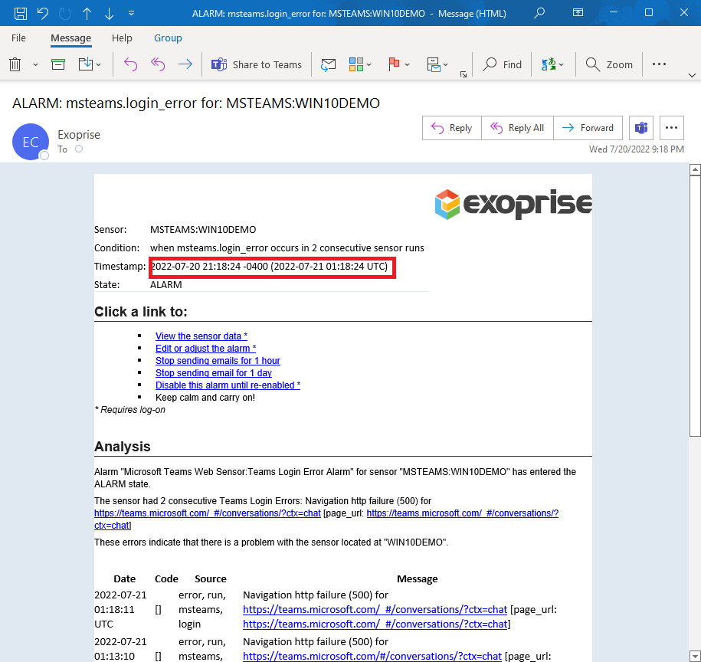
Task: Open ribbon display options icon
Action: tap(578, 13)
